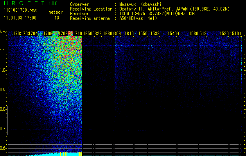Click the 1610 time marker
Image resolution: width=246 pixels, height=156 pixels.
pos(129,34)
